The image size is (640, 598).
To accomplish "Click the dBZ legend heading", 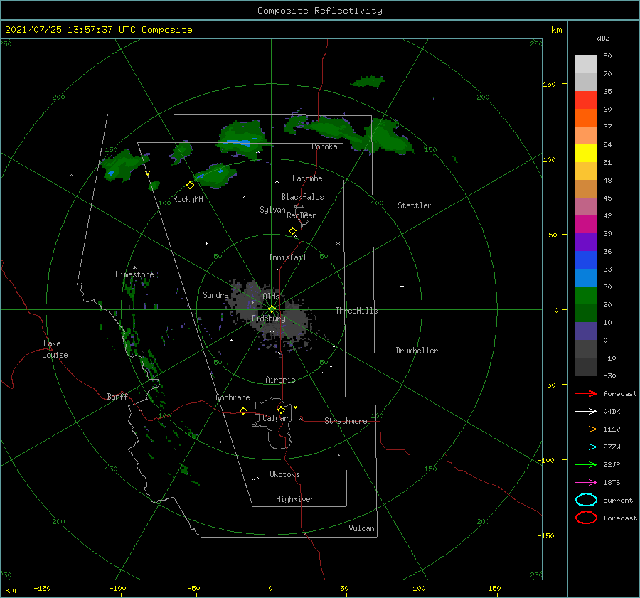I will tap(603, 38).
